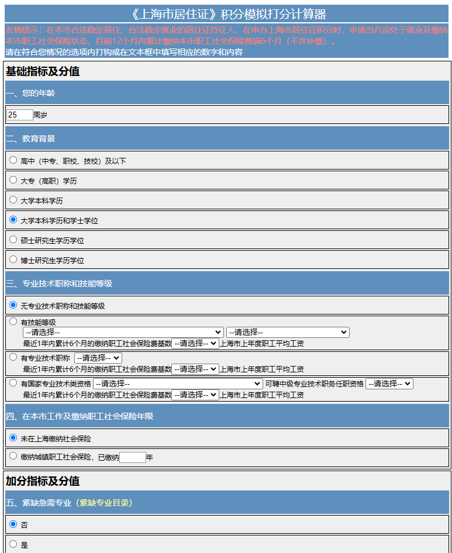Select 无专业技术职称和技能等级 radio button
The width and height of the screenshot is (452, 553).
(13, 305)
